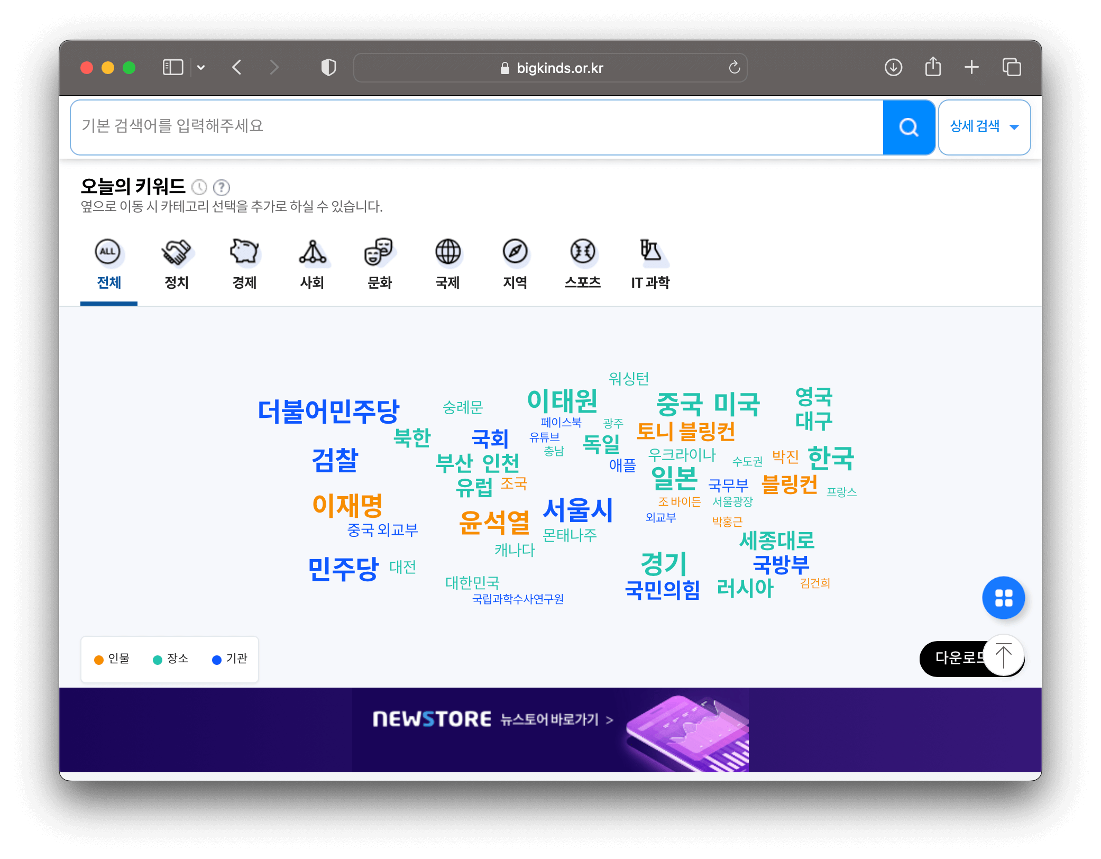Open the browser tab overview chevron
The width and height of the screenshot is (1101, 859).
tap(201, 67)
